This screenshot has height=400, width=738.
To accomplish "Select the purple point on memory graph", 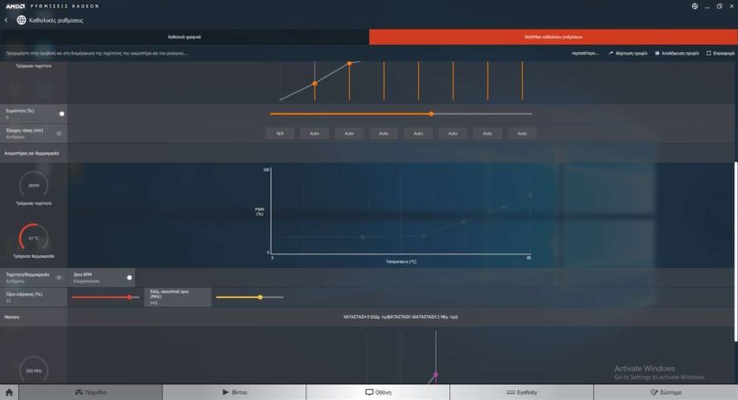I will pyautogui.click(x=436, y=375).
